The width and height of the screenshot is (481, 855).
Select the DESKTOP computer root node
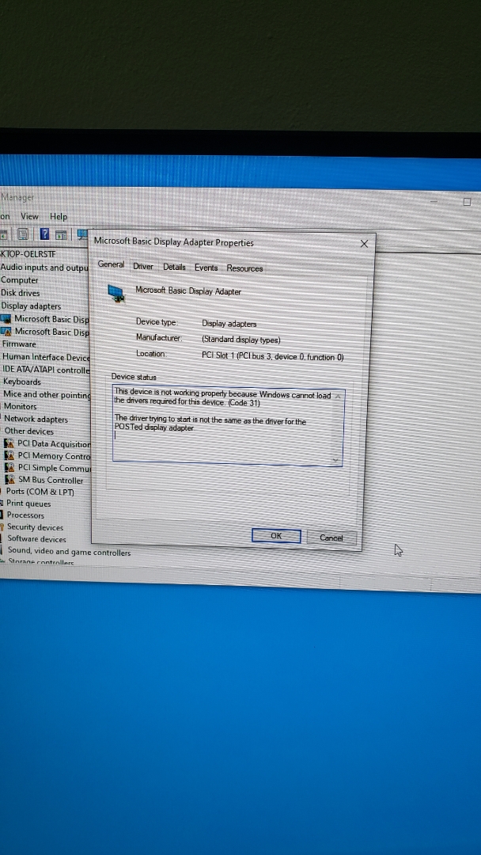28,254
